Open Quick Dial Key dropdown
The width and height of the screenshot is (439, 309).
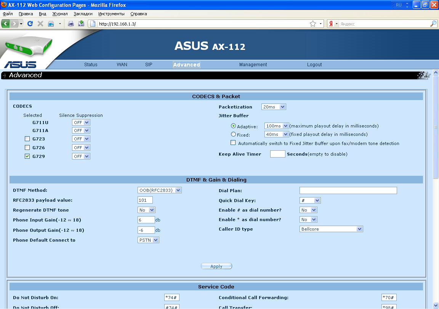(310, 201)
